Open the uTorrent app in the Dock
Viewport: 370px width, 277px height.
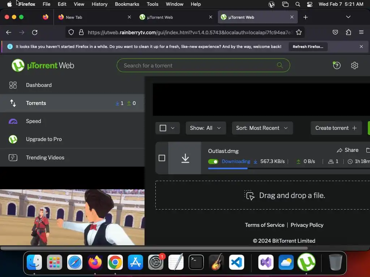[306, 262]
